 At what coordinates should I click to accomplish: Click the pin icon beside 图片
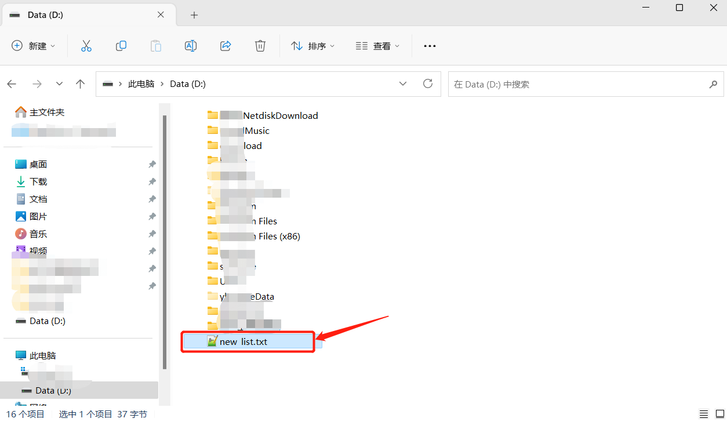tap(152, 216)
